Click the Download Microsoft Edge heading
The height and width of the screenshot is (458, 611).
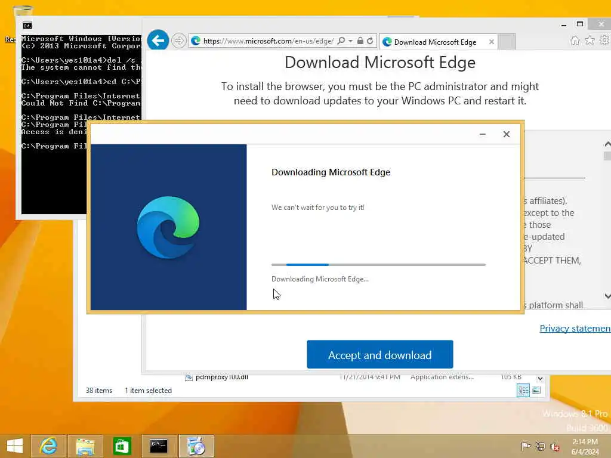[x=380, y=62]
